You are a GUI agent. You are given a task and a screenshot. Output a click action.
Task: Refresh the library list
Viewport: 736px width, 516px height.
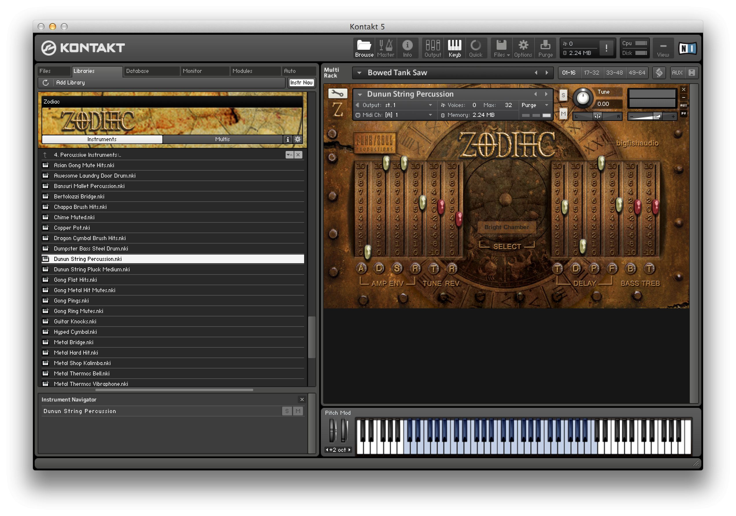[x=45, y=82]
